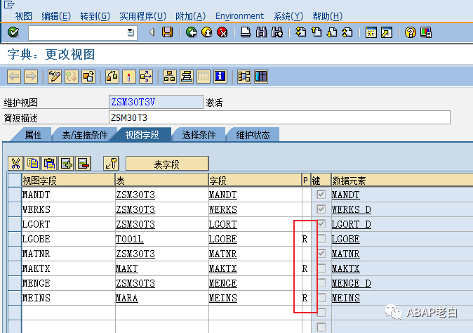Click the Delete row icon above table

[x=84, y=163]
